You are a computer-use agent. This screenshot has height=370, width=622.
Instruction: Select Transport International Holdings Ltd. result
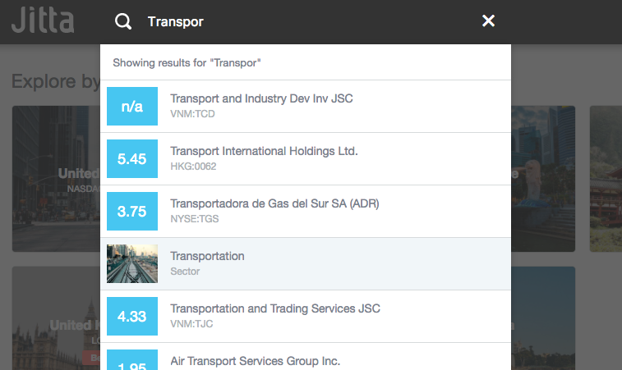264,151
